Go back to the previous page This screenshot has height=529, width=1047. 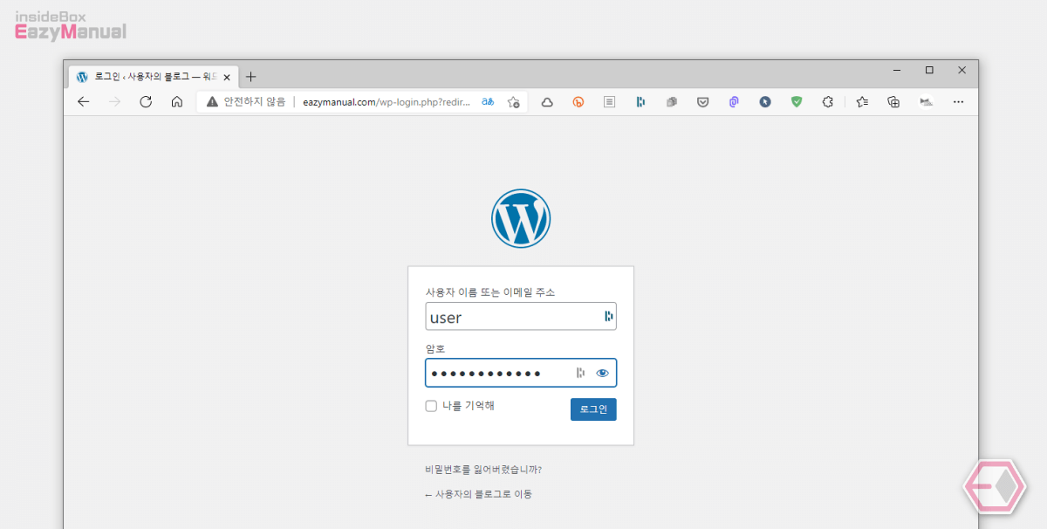(x=84, y=102)
